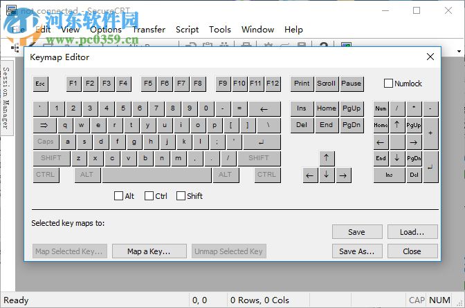Click the Save button

pos(357,232)
